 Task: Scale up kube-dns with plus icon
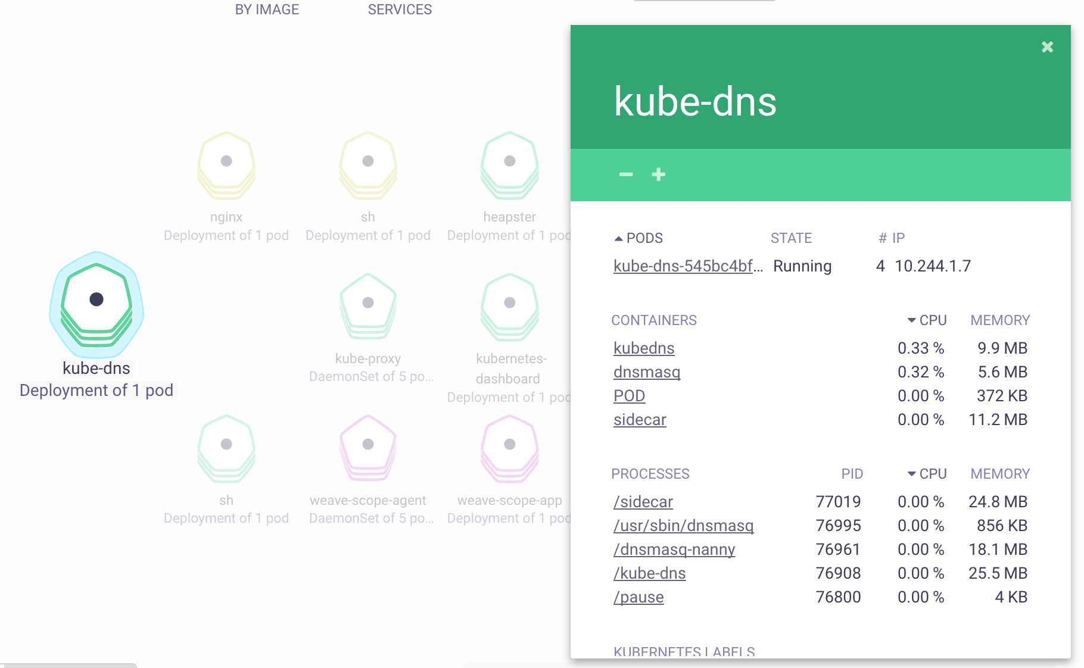pyautogui.click(x=658, y=174)
